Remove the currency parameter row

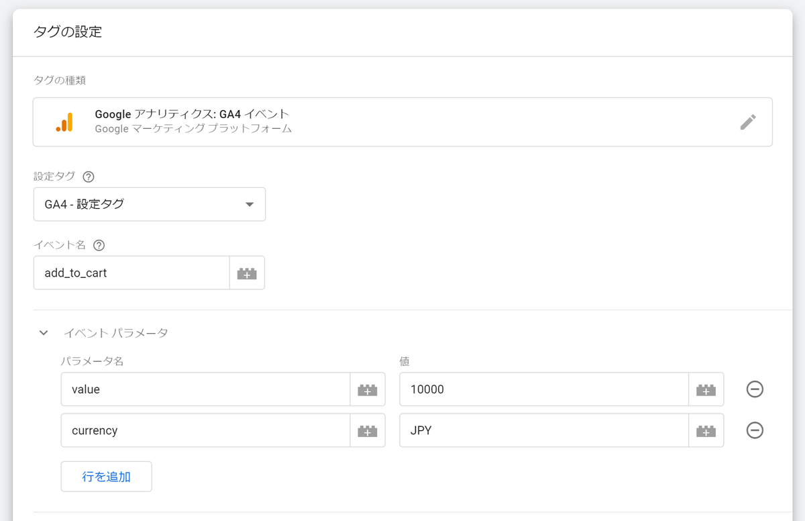tap(755, 430)
